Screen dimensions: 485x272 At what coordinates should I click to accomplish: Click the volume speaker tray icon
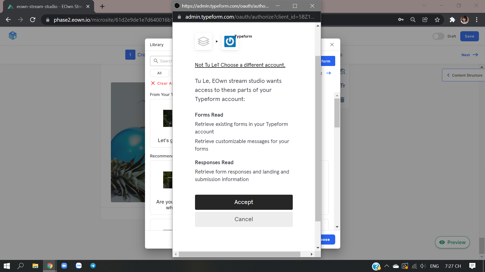point(423,266)
